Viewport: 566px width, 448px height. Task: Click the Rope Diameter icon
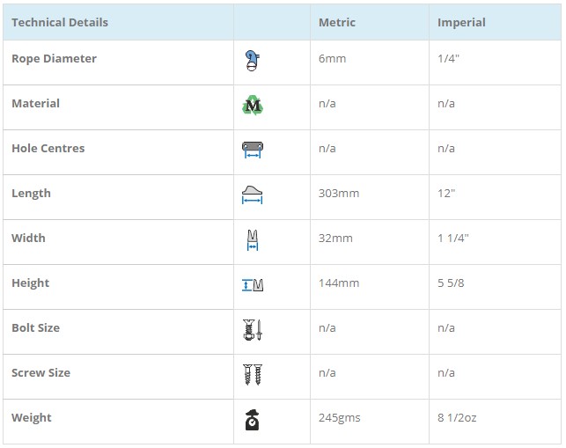click(253, 61)
